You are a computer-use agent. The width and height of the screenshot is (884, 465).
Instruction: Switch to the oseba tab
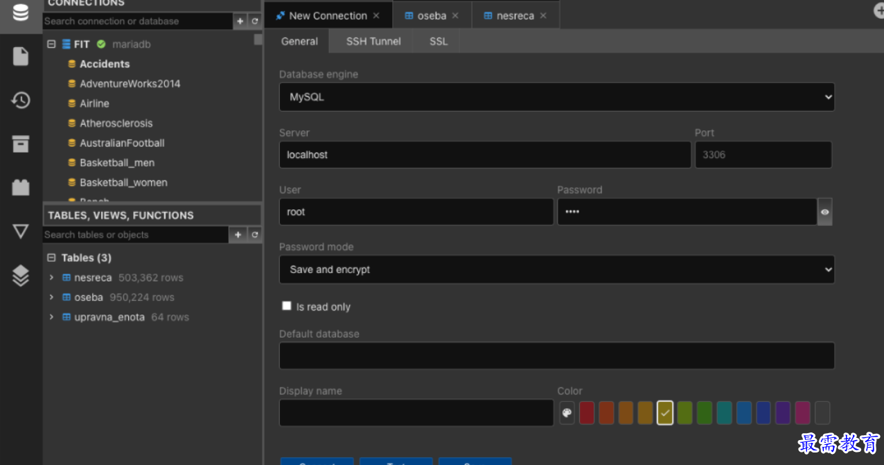pyautogui.click(x=432, y=15)
